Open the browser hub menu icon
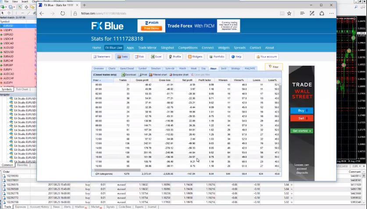367x209 pixels. click(302, 14)
